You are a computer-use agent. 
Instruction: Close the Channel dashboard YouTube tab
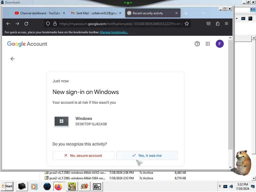point(64,13)
